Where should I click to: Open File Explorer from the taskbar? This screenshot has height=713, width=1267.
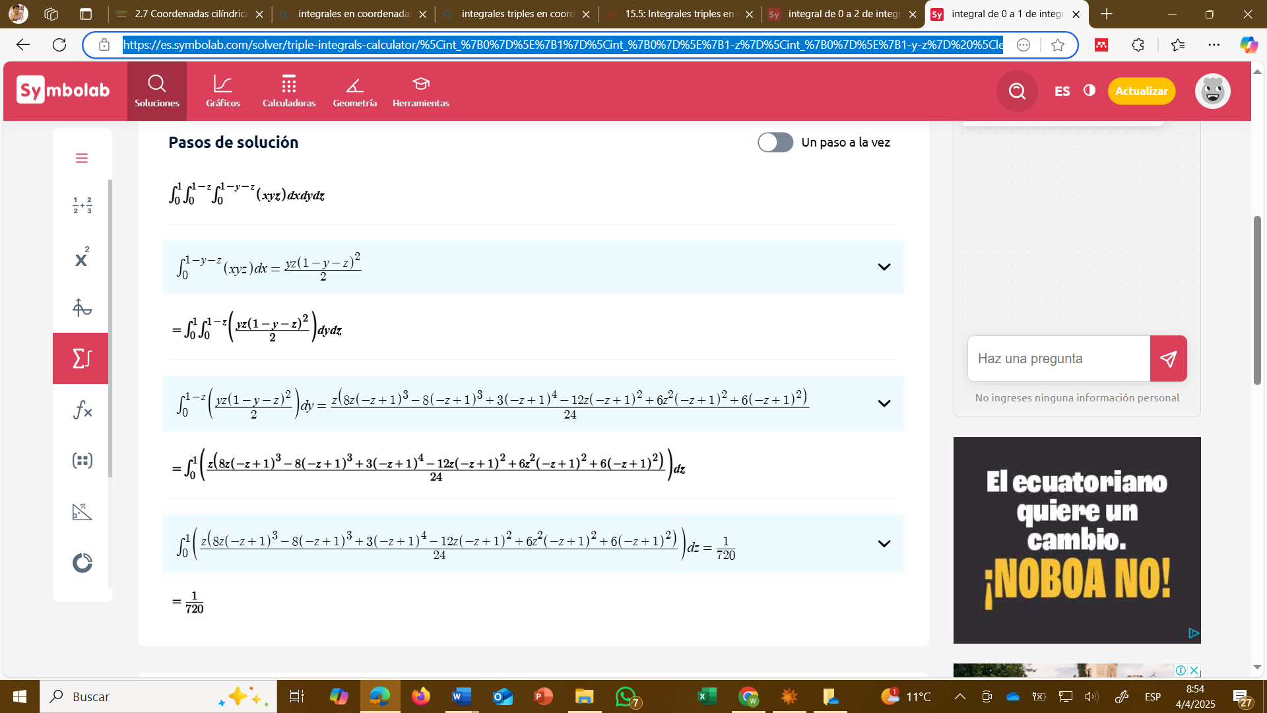click(x=584, y=696)
